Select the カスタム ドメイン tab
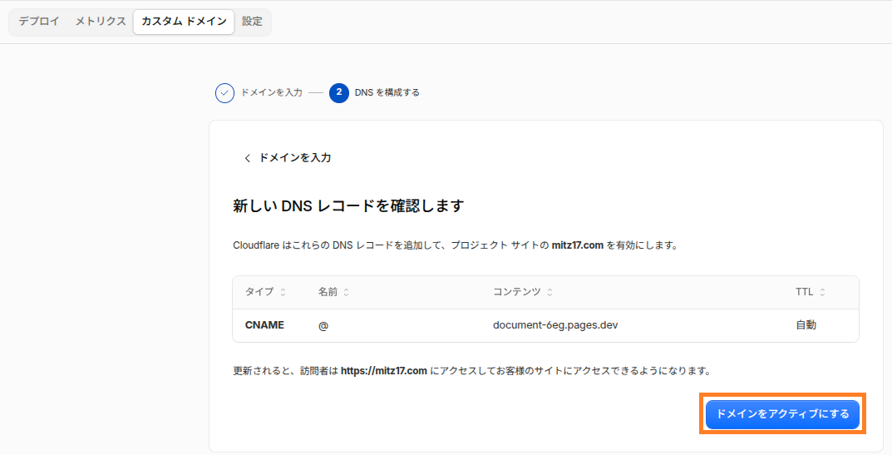Image resolution: width=892 pixels, height=455 pixels. point(184,22)
